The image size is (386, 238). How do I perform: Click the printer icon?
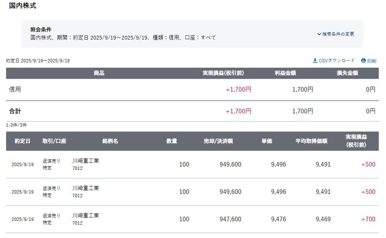coord(364,61)
